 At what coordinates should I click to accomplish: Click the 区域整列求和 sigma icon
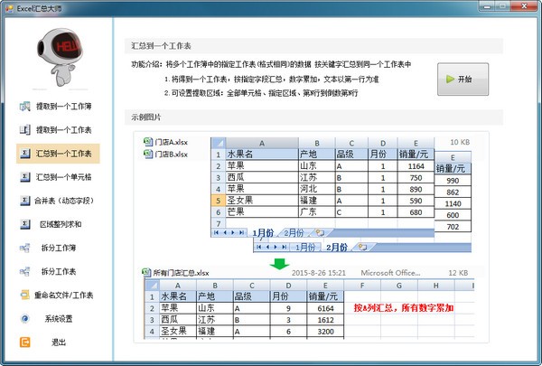24,224
